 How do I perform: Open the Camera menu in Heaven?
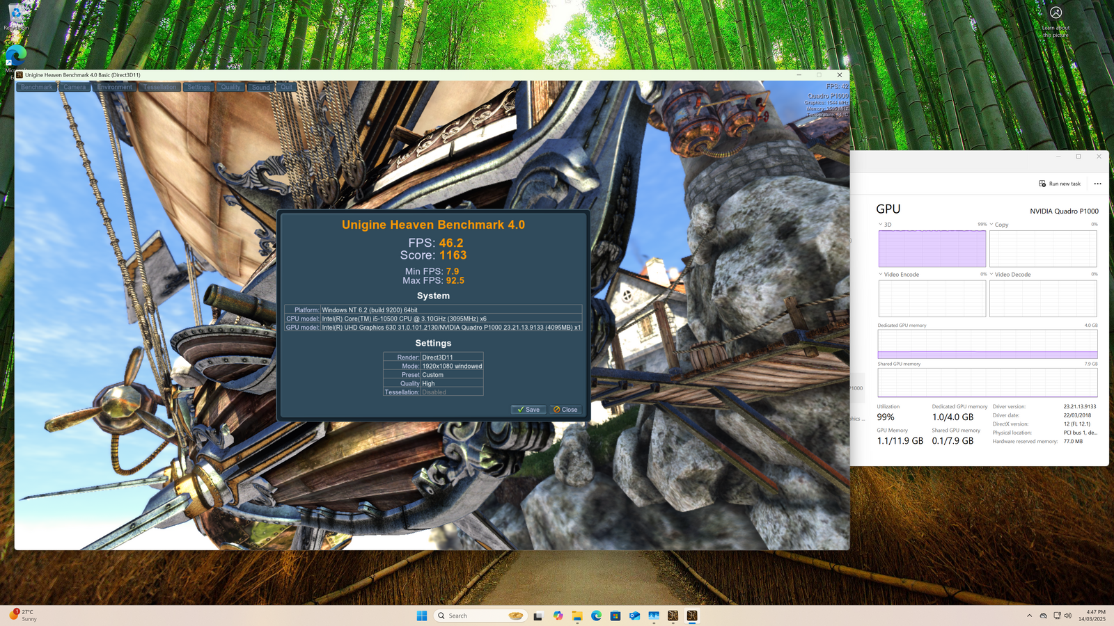coord(74,88)
